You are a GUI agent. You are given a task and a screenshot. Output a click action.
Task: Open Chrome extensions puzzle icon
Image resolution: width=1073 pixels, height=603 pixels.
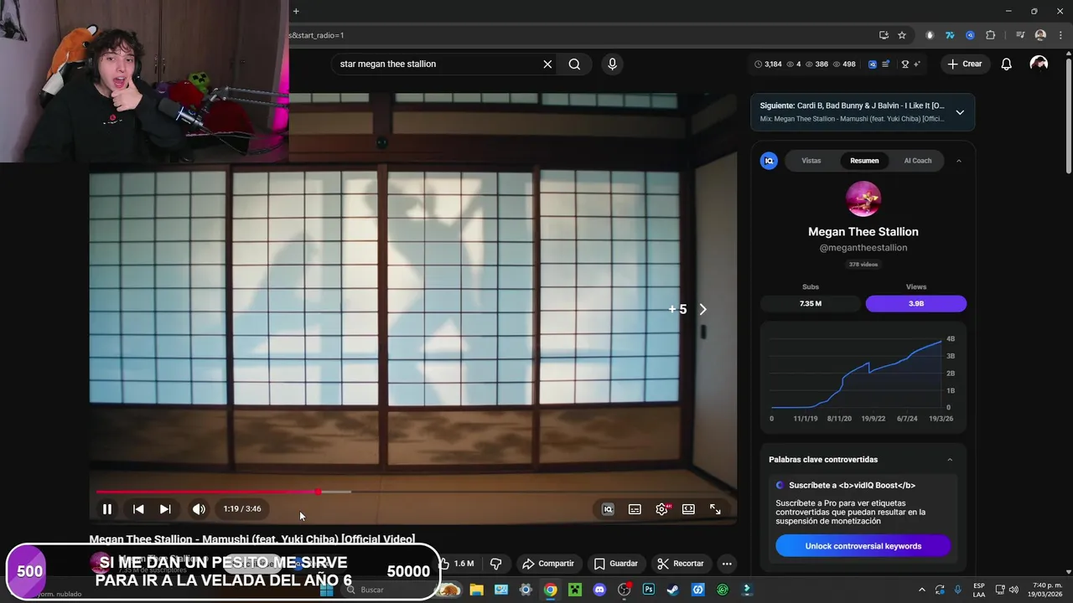click(990, 35)
